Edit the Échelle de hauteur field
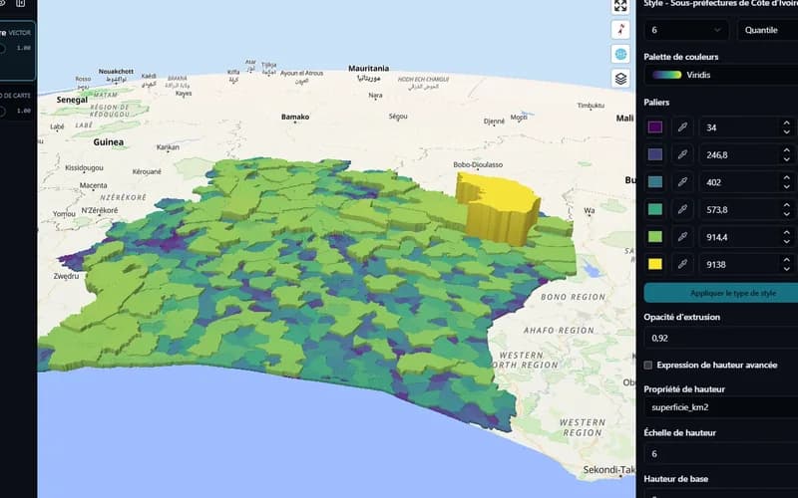 point(720,454)
